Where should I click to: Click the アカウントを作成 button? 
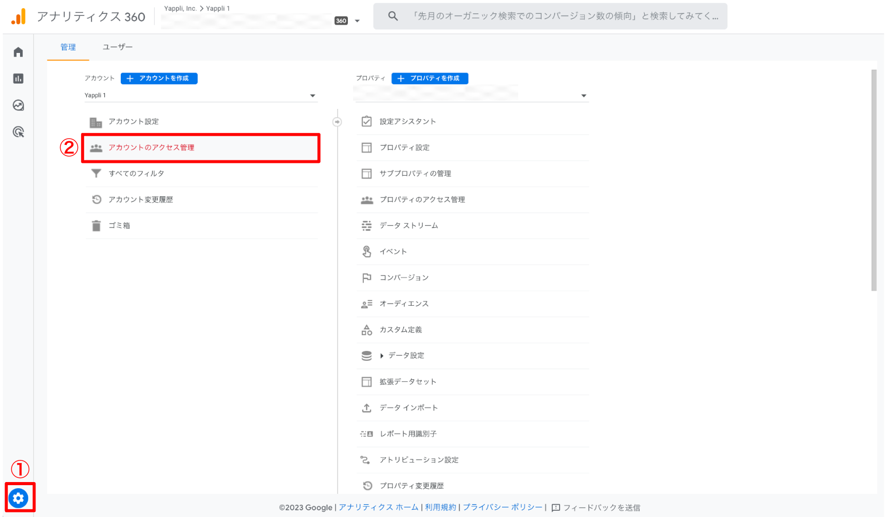159,78
